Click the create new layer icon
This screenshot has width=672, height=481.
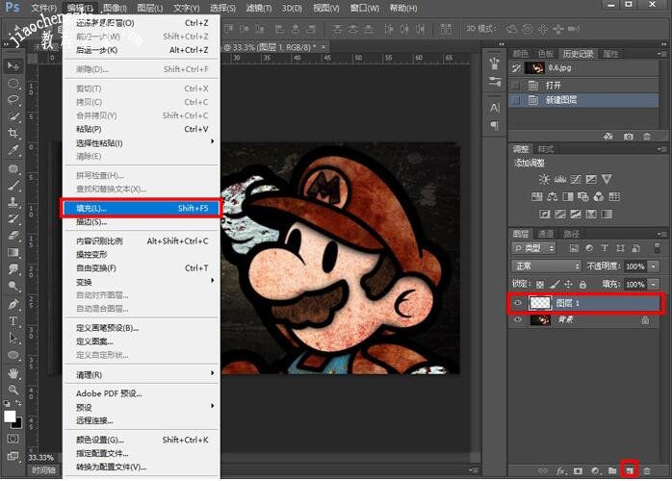point(630,470)
